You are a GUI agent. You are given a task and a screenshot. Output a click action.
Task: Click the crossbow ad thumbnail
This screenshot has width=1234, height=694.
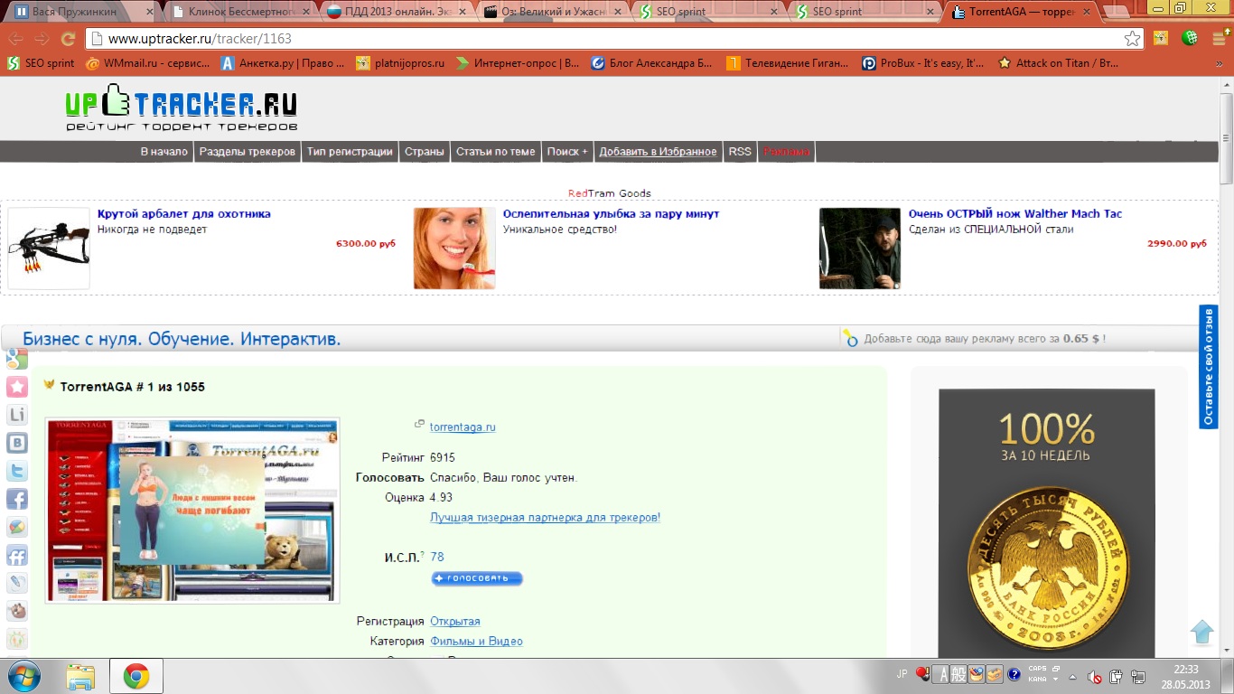[49, 249]
